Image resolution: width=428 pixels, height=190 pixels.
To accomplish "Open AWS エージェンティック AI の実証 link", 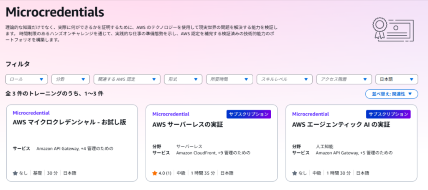I will (341, 125).
